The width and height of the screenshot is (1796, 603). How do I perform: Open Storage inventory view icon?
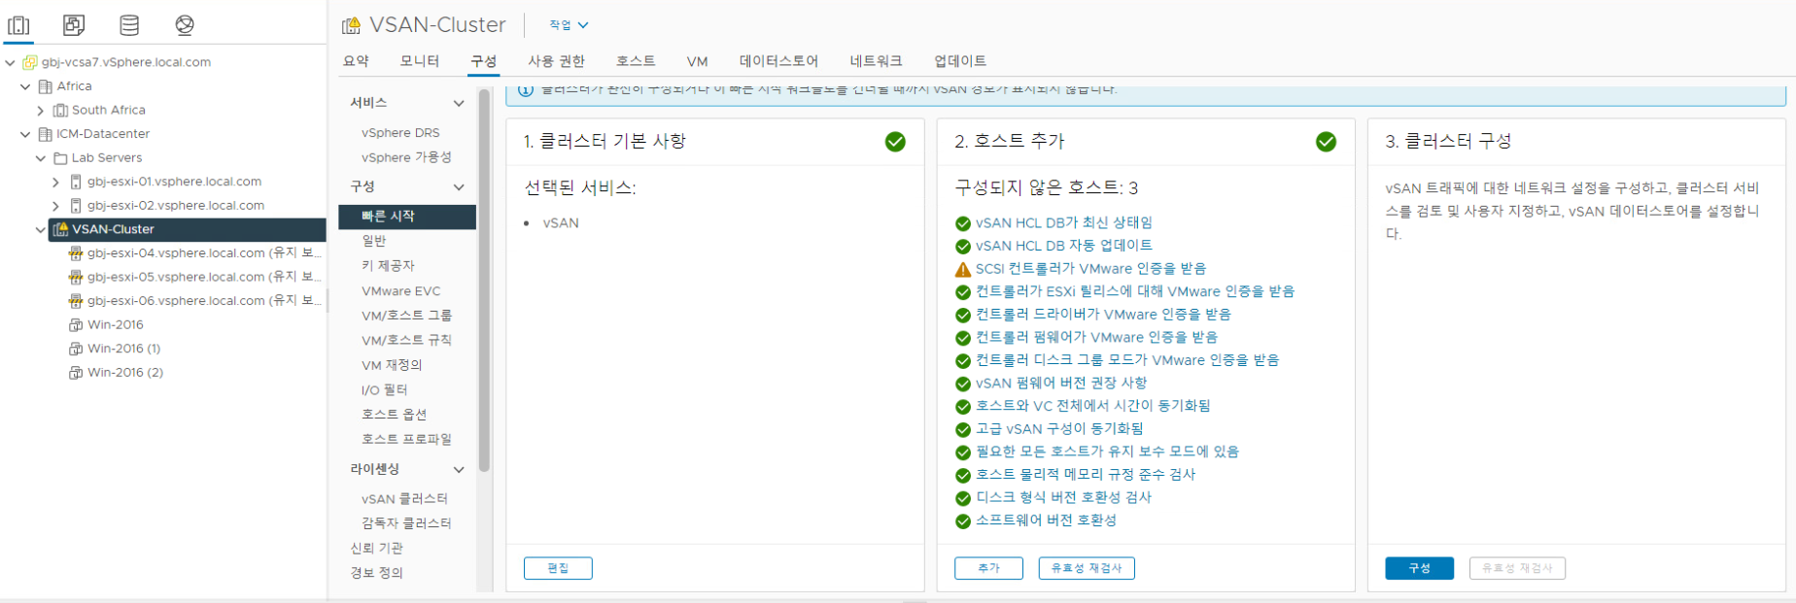(x=129, y=25)
